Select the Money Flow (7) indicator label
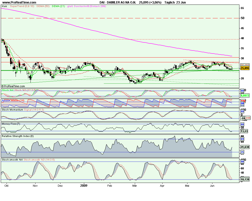 click(x=11, y=124)
